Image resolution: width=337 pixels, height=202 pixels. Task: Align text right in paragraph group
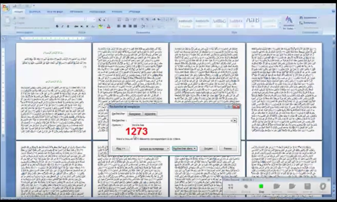click(130, 26)
